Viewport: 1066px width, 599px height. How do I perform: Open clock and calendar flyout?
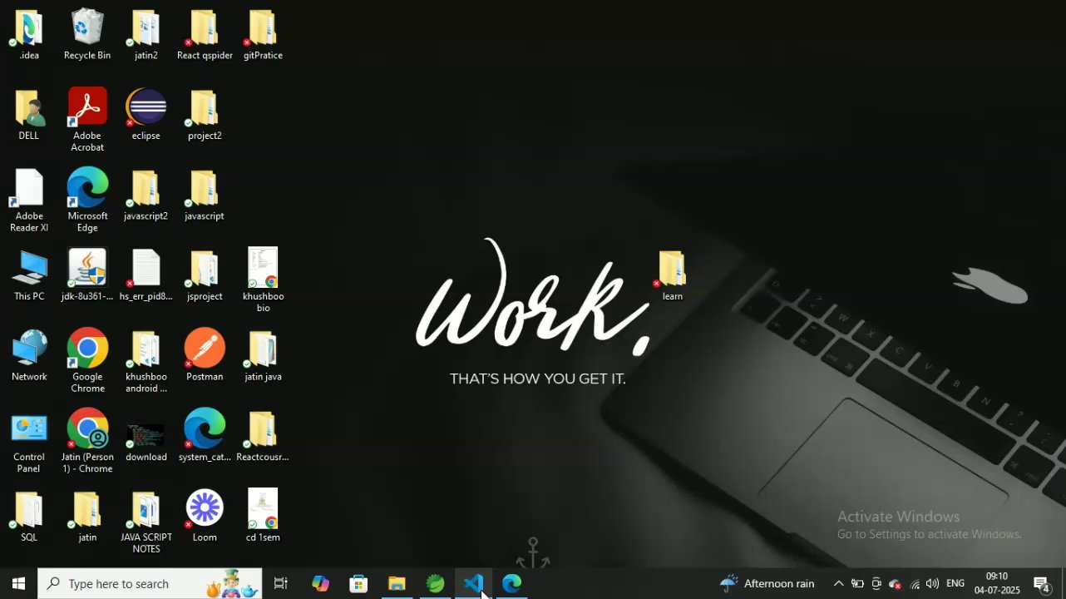(997, 584)
